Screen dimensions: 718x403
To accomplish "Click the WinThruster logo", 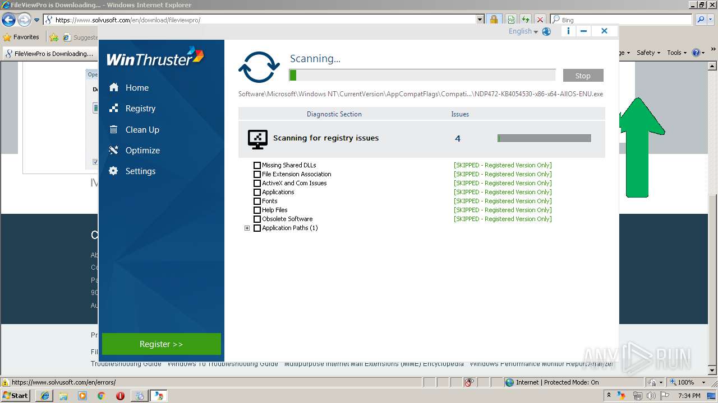I will (x=155, y=57).
